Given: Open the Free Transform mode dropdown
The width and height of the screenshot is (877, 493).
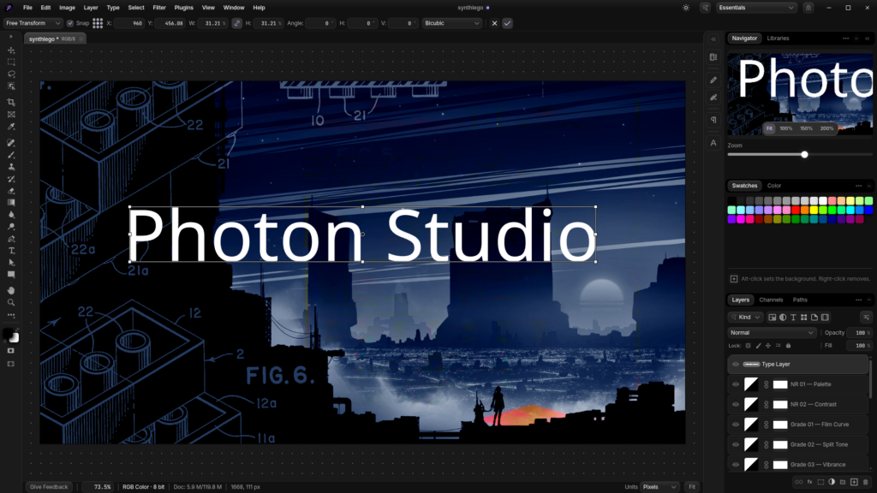Looking at the screenshot, I should click(33, 23).
